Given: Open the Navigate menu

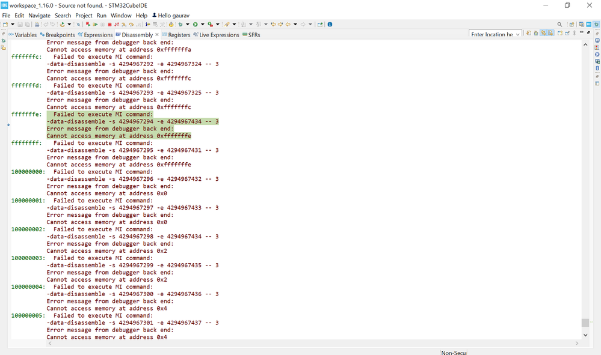Looking at the screenshot, I should 39,15.
